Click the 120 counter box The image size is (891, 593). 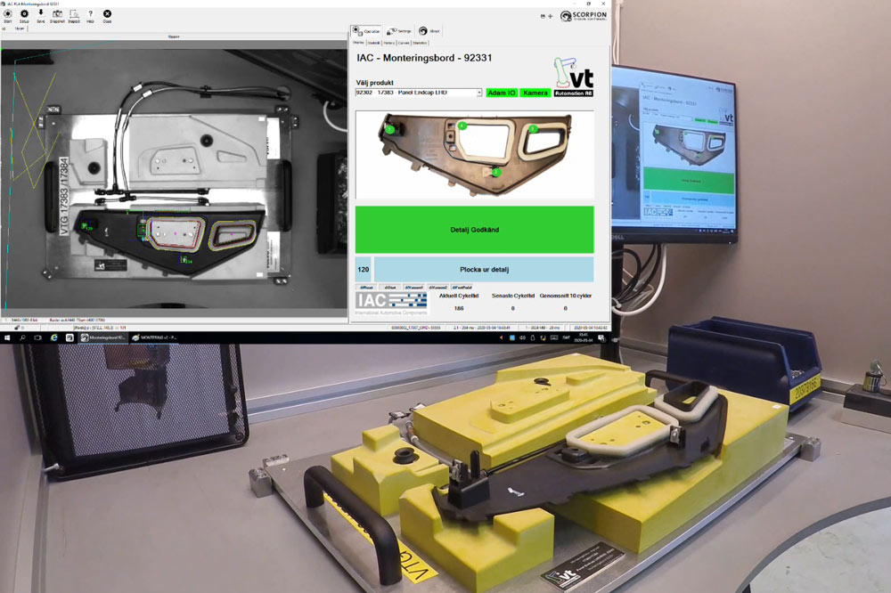point(364,269)
